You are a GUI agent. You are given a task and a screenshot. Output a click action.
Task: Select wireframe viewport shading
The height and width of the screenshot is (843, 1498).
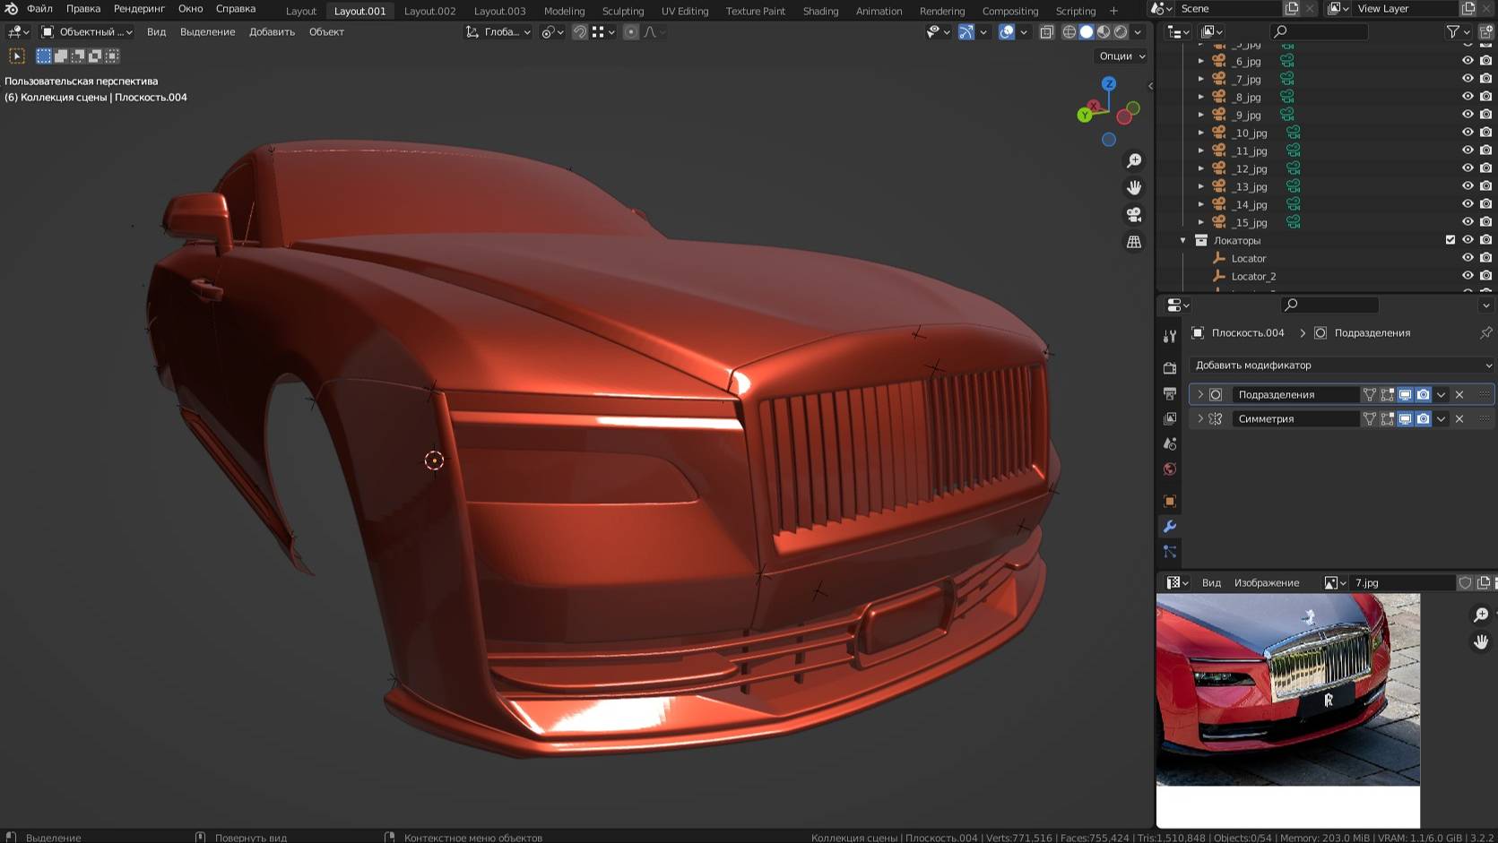point(1069,31)
